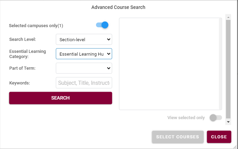This screenshot has height=149, width=238.
Task: Click the "Part of Term:" label
Action: (x=22, y=68)
